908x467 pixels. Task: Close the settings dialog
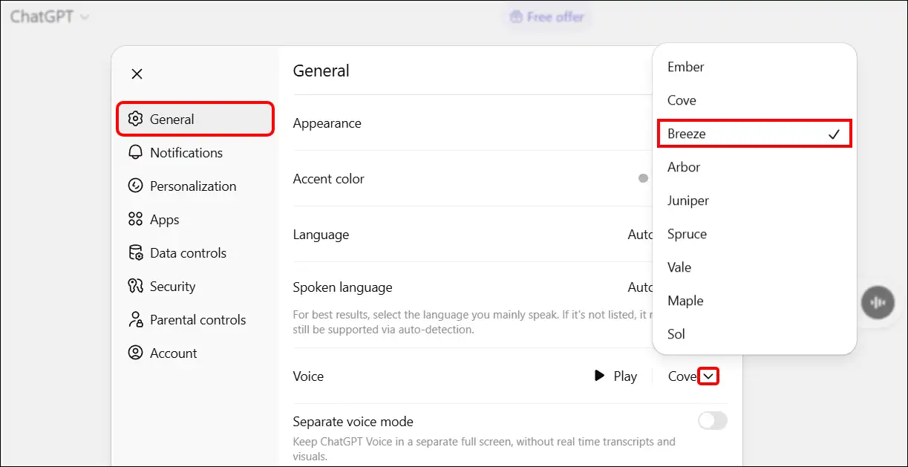[x=137, y=74]
